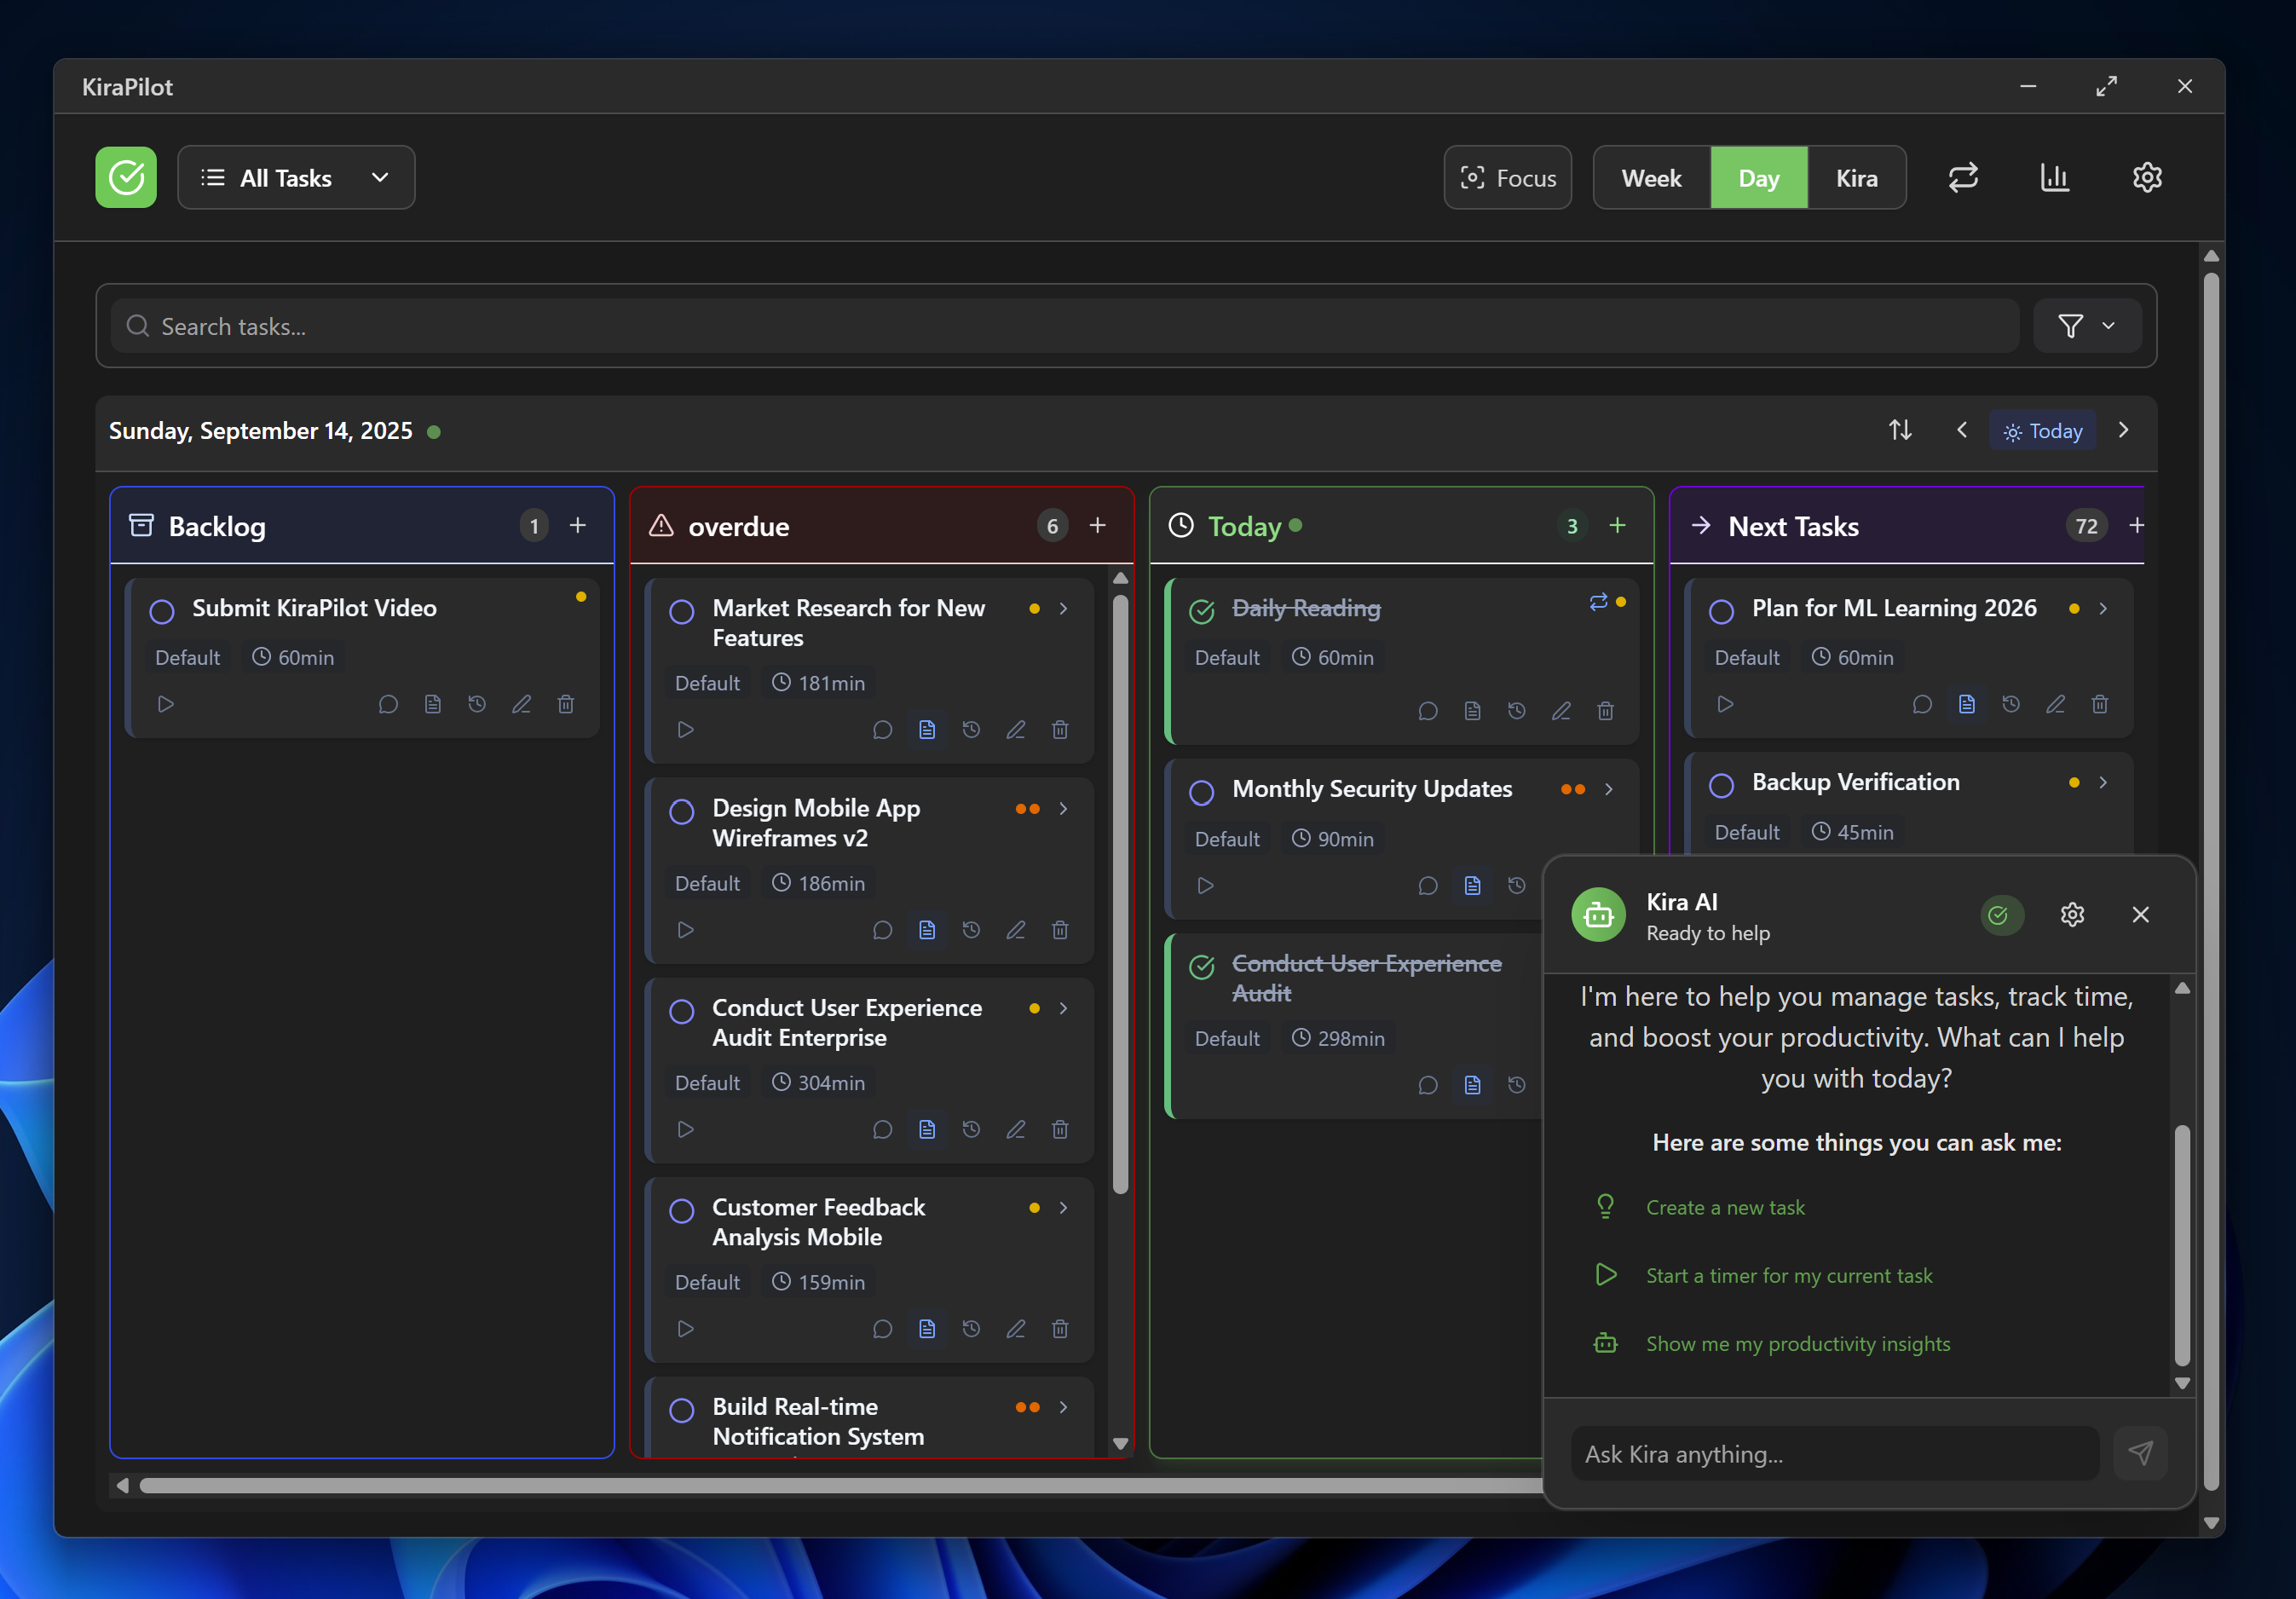Complete the Monthly Security Updates task

point(1201,792)
